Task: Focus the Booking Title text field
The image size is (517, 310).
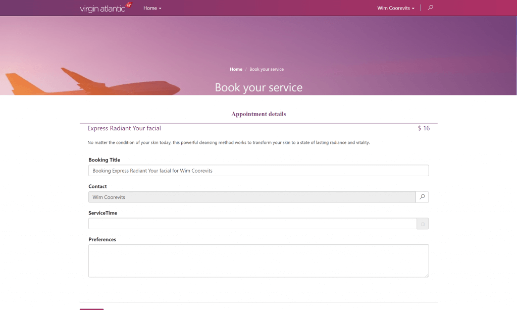Action: tap(258, 171)
